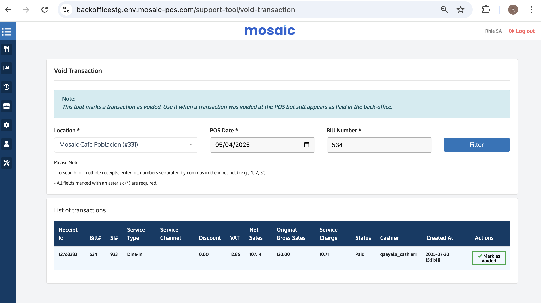This screenshot has width=541, height=303.
Task: Open the browser extensions puzzle icon
Action: tap(486, 9)
